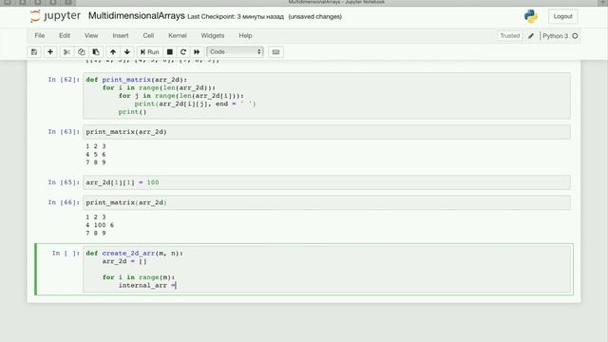
Task: Move selected cell up arrow
Action: click(113, 52)
